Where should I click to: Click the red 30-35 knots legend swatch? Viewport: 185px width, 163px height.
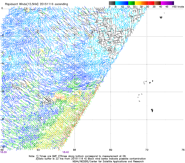pos(151,3)
